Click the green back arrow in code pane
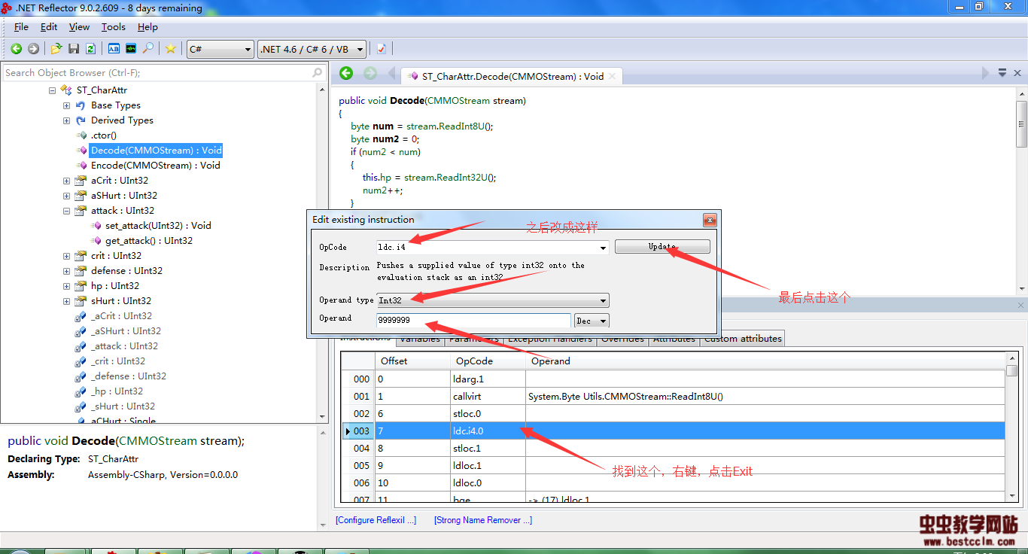The image size is (1028, 554). coord(346,73)
